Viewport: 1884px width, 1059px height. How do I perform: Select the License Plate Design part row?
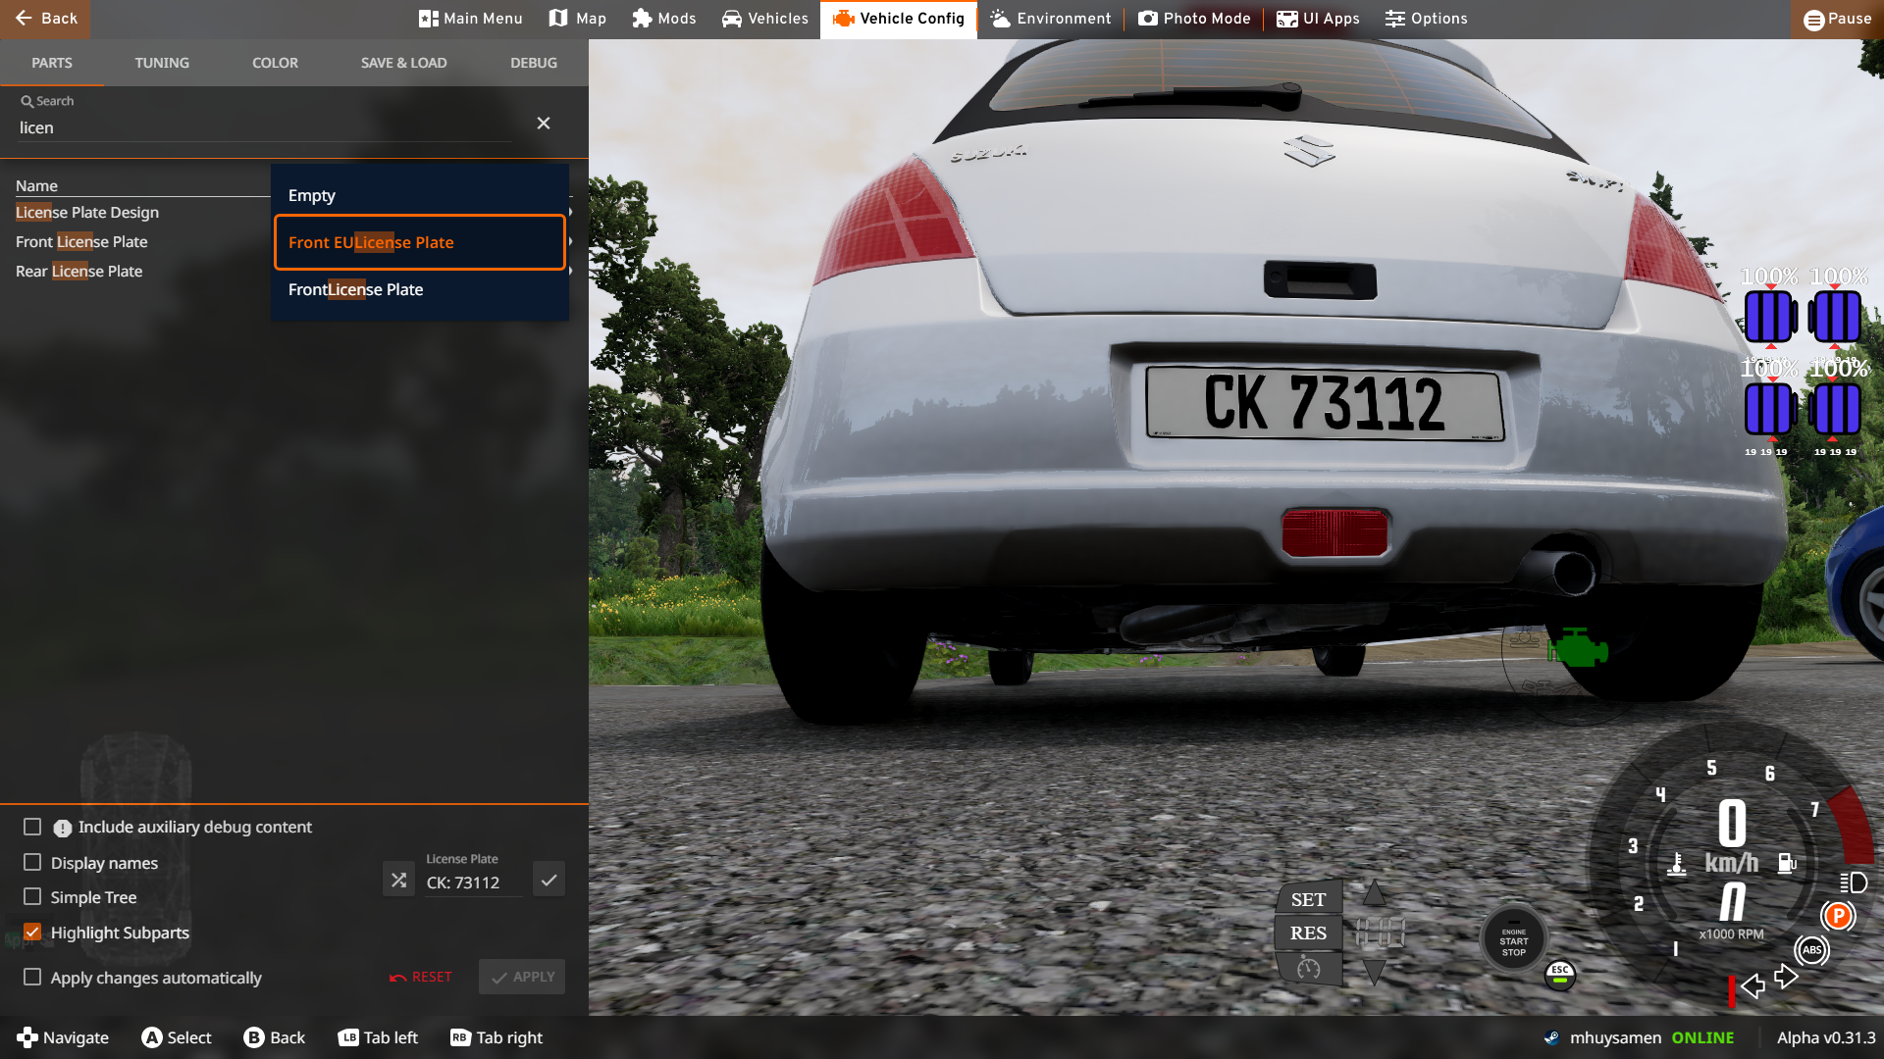pyautogui.click(x=87, y=213)
